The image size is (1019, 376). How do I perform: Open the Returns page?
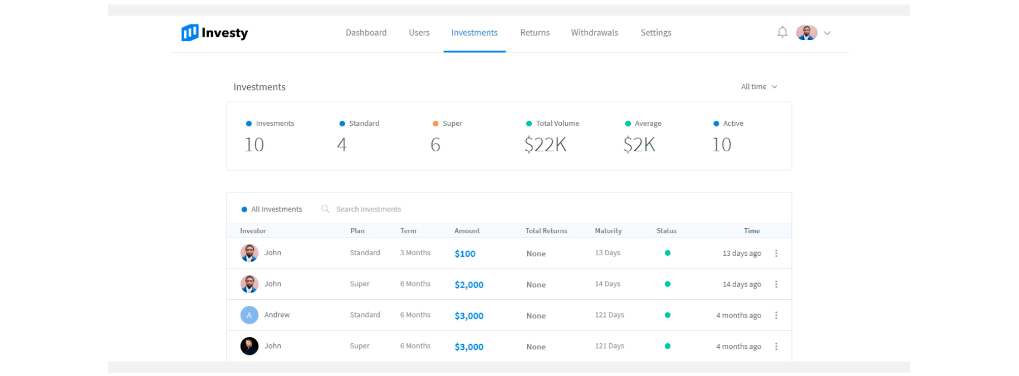[x=535, y=33]
